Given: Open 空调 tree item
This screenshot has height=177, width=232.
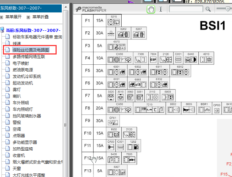Looking at the screenshot, I should tap(17, 129).
